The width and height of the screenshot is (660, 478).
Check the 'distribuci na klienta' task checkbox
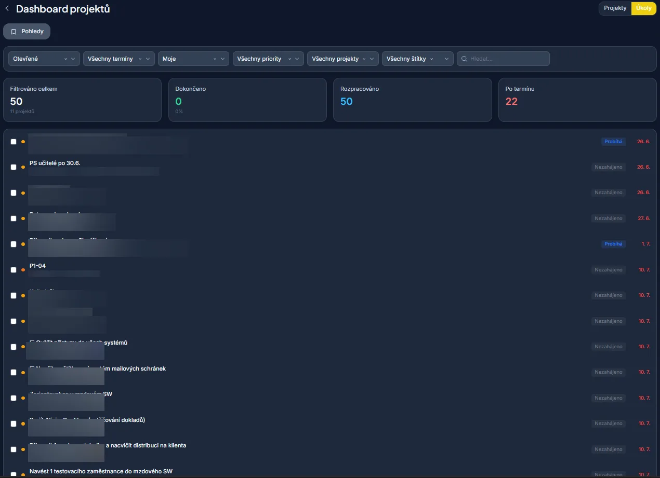point(14,449)
